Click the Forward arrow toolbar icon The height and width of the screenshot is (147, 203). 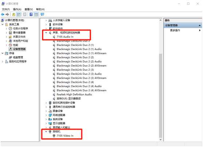pos(7,14)
